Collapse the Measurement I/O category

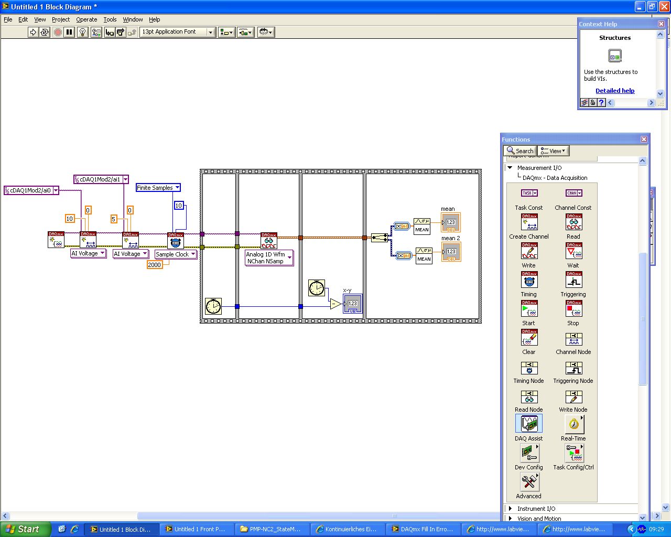[510, 168]
